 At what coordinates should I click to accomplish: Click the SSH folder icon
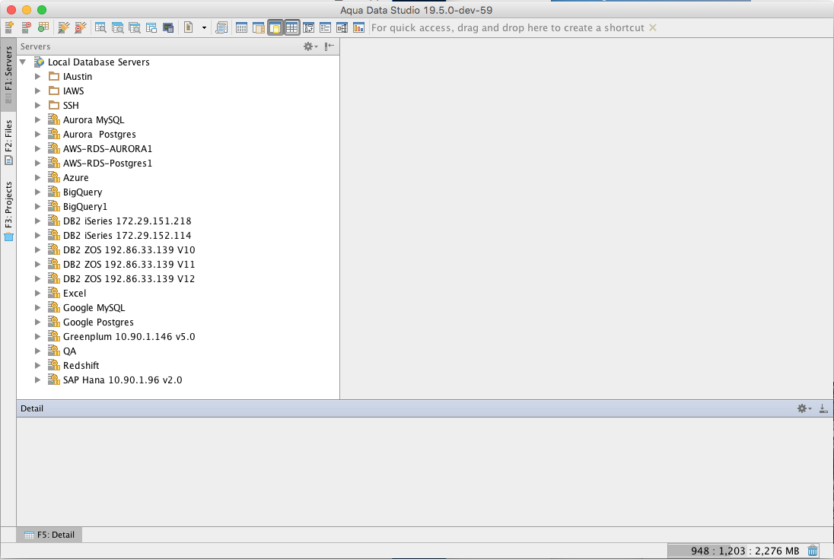click(54, 105)
